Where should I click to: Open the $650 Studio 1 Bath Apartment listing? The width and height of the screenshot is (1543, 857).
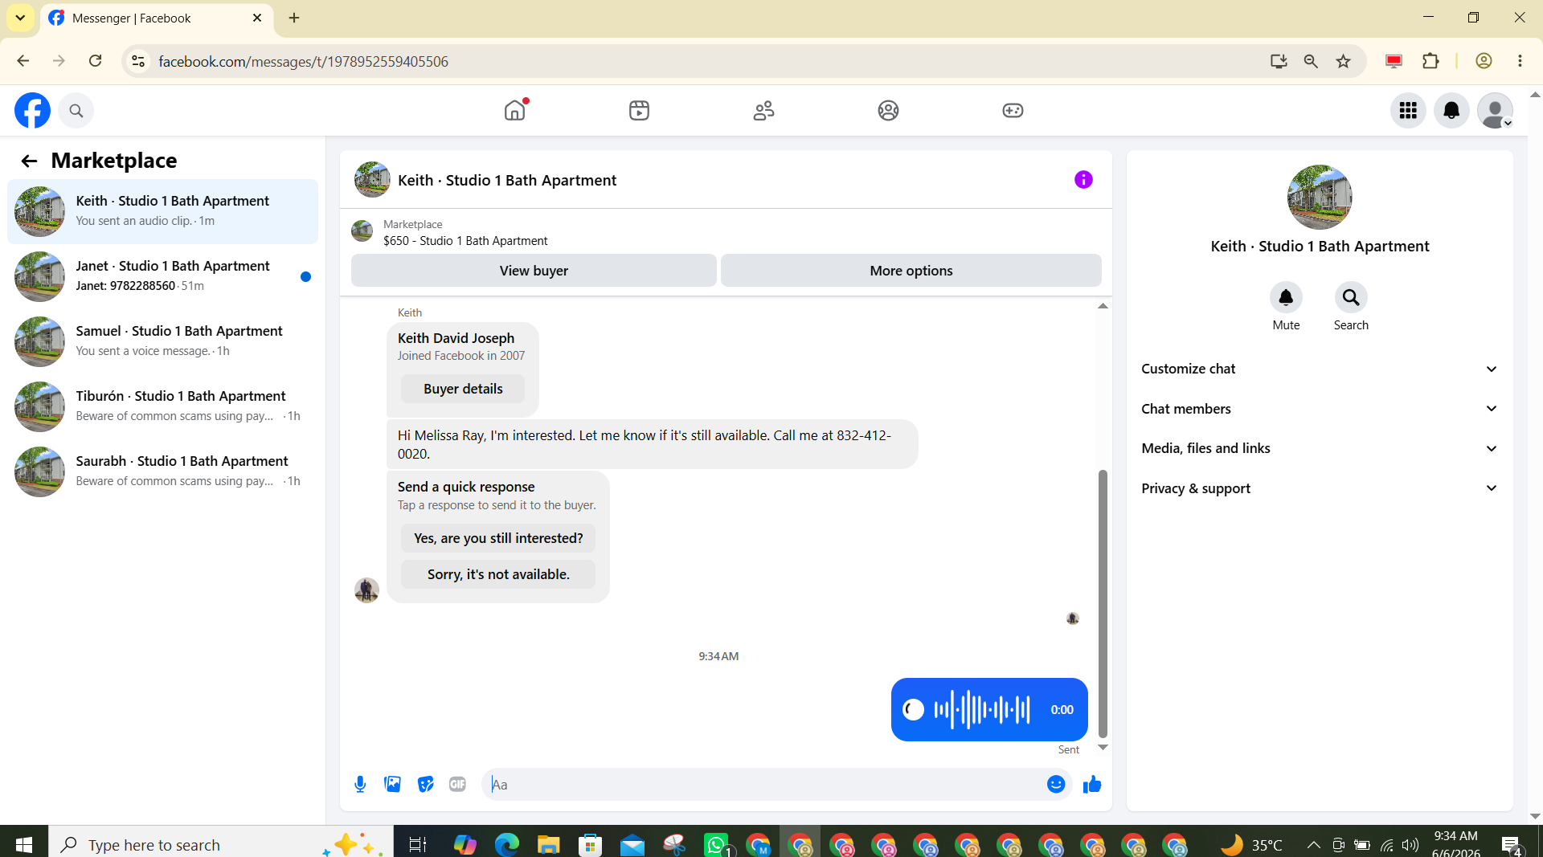465,241
